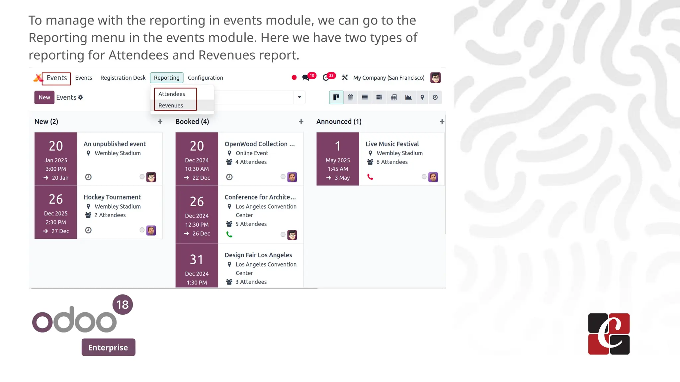Open the debug tools wrench icon
This screenshot has height=382, width=680.
tap(345, 78)
